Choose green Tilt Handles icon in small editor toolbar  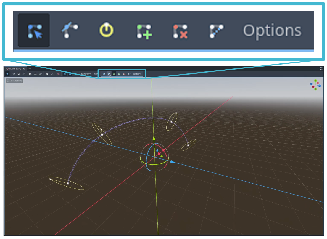114,74
